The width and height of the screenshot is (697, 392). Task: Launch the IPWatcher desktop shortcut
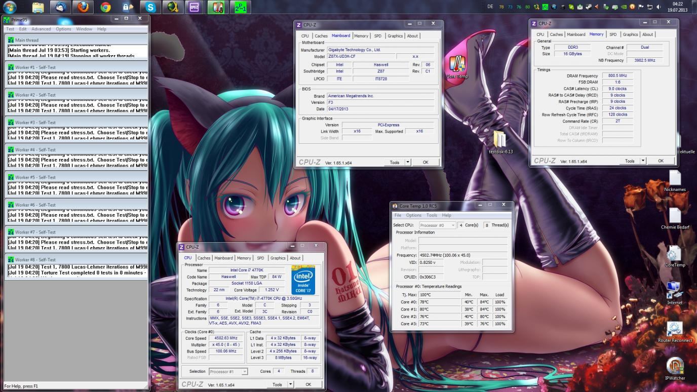pos(675,369)
